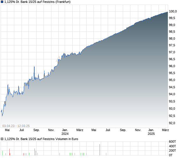Click the '600T' volume axis label
Image resolution: width=180 pixels, height=158 pixels.
[172, 142]
